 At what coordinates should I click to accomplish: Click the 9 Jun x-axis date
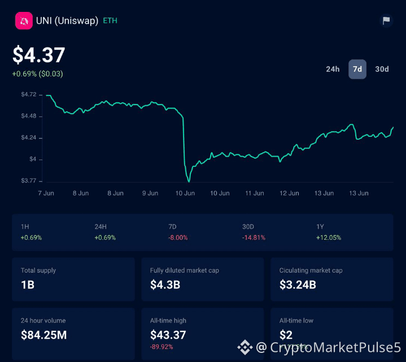pyautogui.click(x=150, y=193)
